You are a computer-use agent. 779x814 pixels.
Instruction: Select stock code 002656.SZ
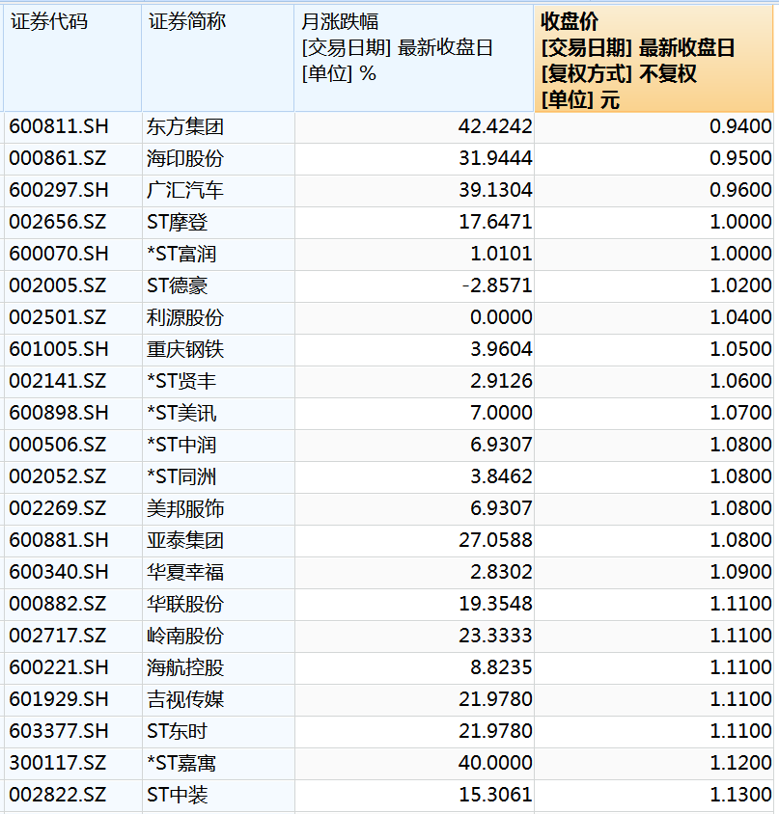[x=72, y=223]
